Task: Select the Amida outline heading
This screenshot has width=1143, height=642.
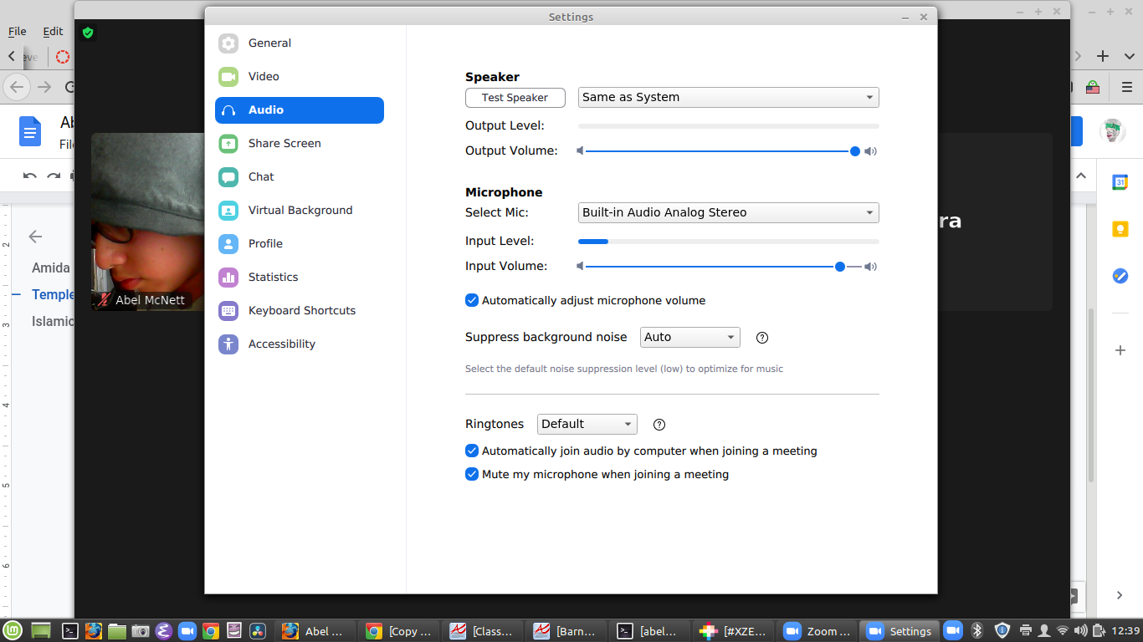Action: click(51, 268)
